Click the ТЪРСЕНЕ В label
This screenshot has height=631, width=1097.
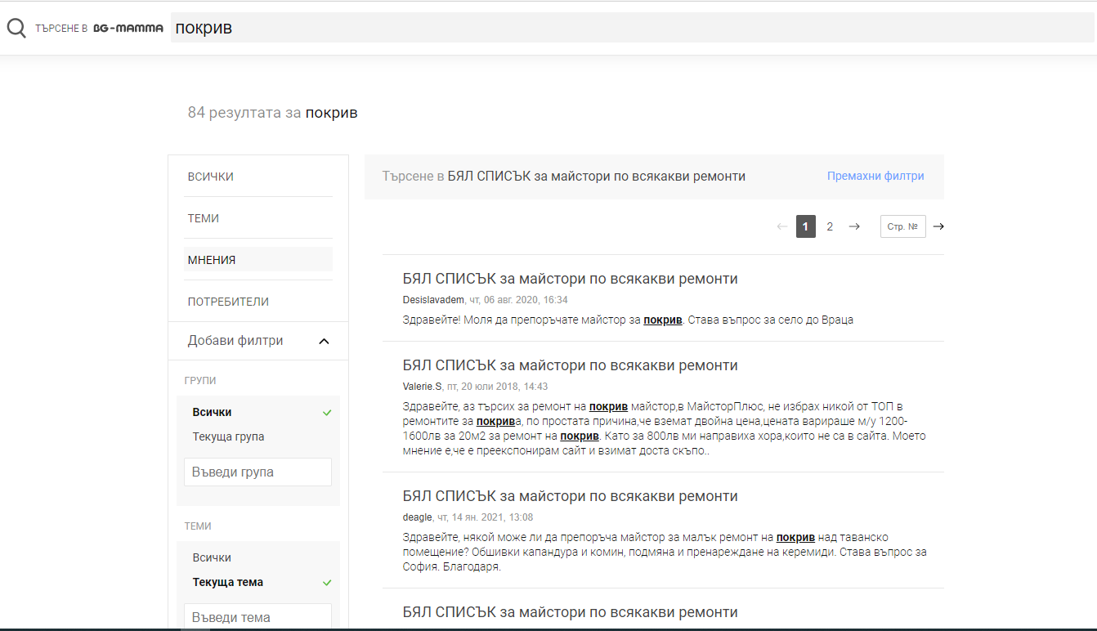(x=61, y=29)
